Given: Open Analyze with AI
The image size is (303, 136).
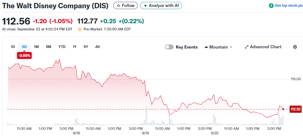Looking at the screenshot, I should [x=161, y=5].
